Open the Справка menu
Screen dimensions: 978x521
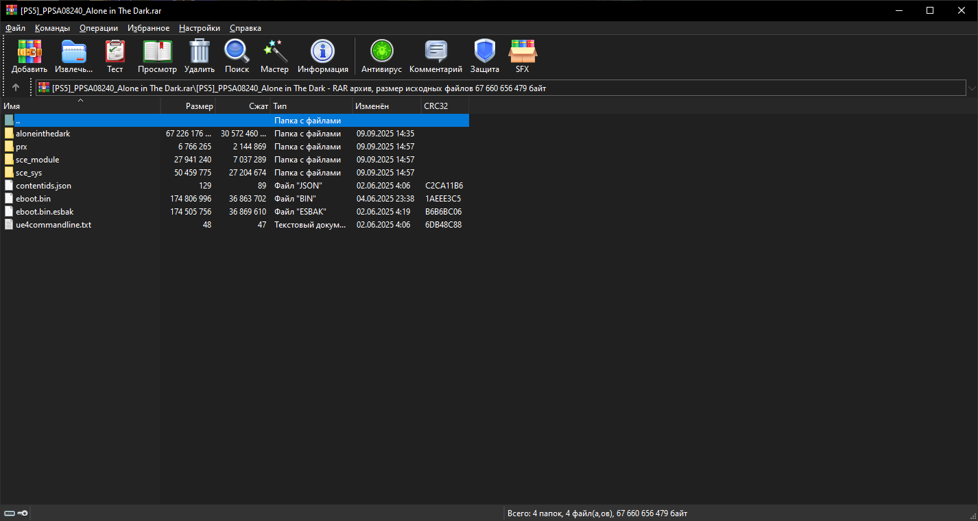[246, 28]
